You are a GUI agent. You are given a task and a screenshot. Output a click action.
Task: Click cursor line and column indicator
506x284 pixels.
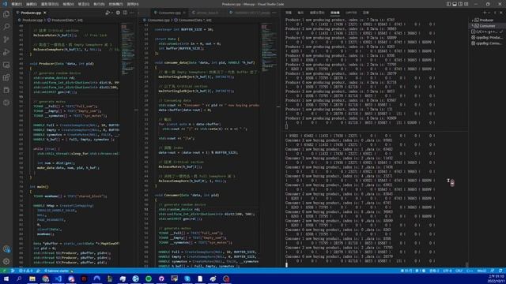[x=413, y=271]
